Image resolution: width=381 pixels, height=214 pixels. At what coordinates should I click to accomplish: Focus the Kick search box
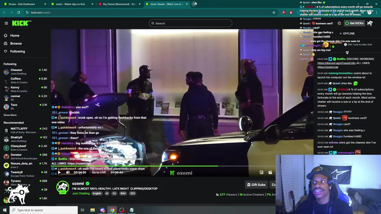(190, 23)
